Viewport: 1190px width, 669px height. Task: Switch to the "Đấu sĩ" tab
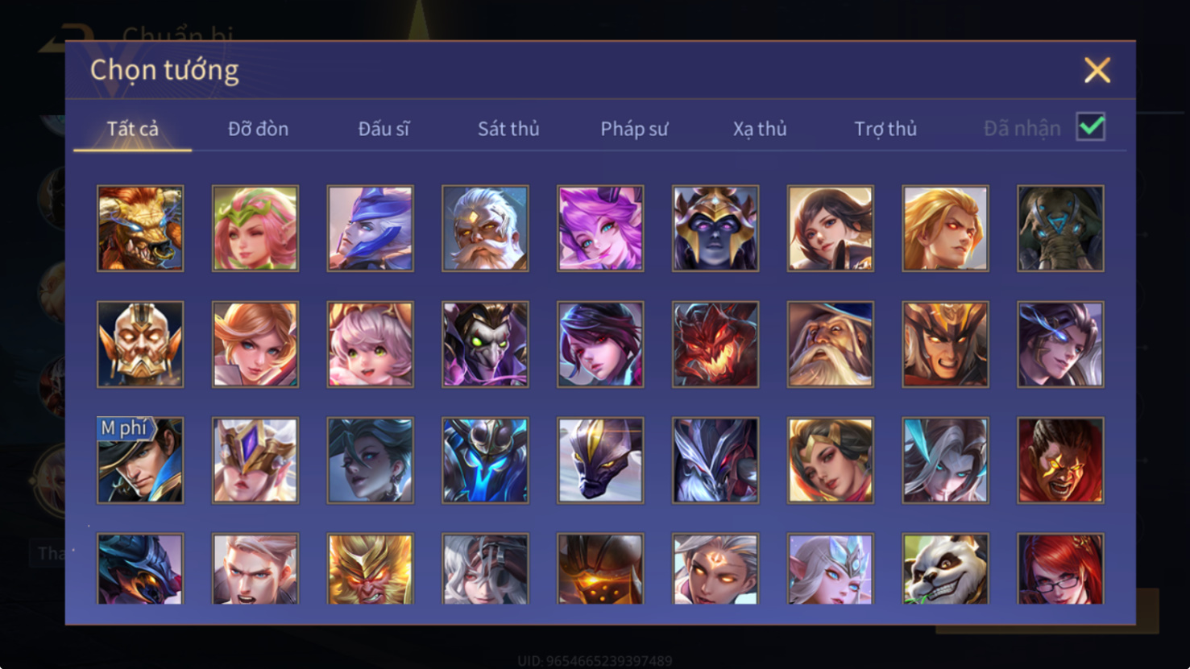point(384,129)
